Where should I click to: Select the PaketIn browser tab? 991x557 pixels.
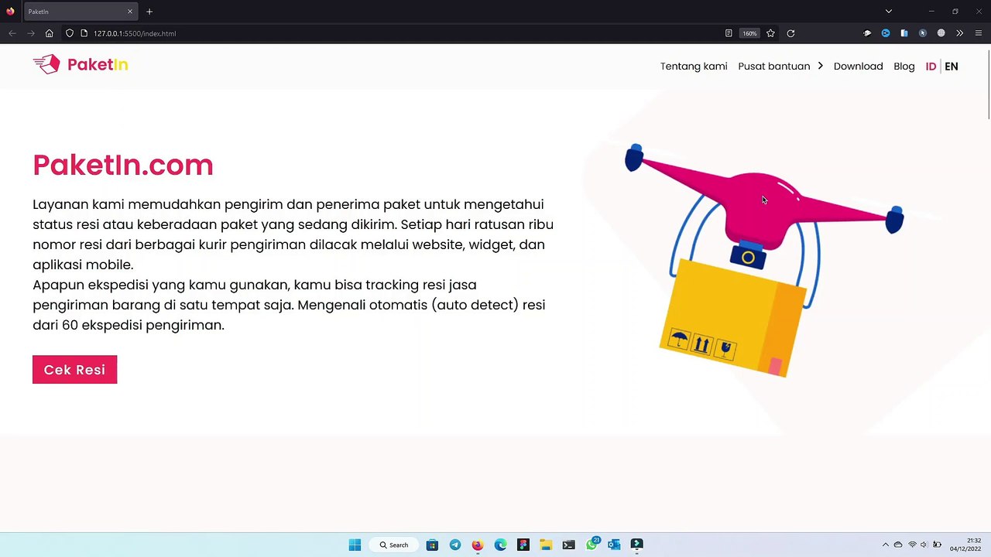click(x=80, y=12)
